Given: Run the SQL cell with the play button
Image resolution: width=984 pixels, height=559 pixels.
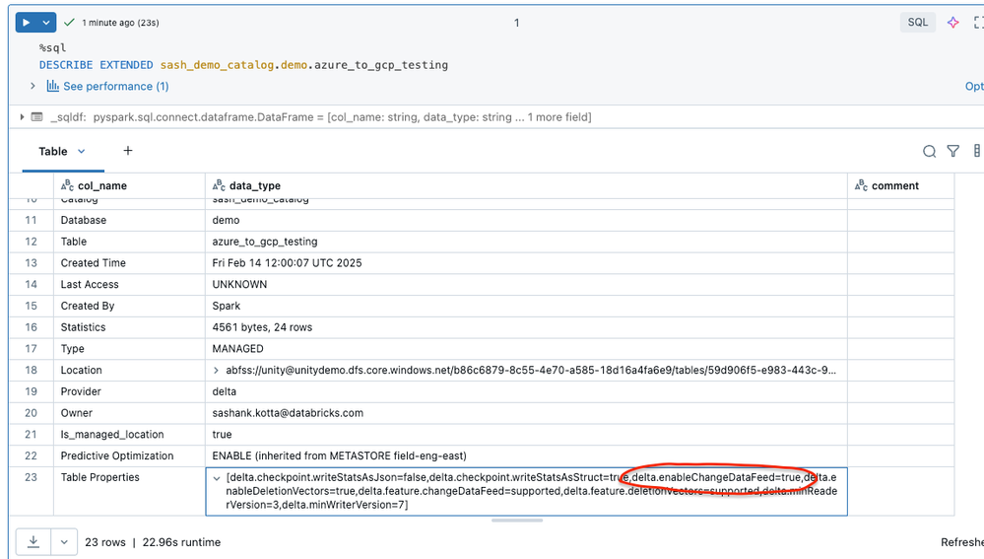Looking at the screenshot, I should click(x=27, y=22).
